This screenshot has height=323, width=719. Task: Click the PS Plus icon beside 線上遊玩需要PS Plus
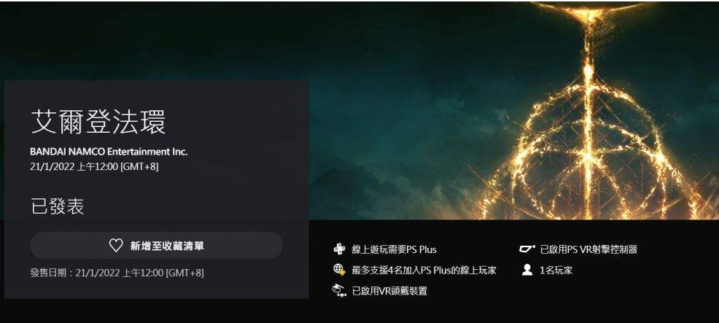pyautogui.click(x=339, y=249)
